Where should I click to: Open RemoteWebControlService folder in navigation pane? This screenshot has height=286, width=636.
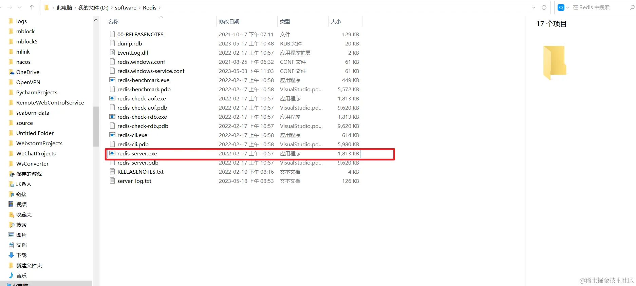click(x=50, y=102)
